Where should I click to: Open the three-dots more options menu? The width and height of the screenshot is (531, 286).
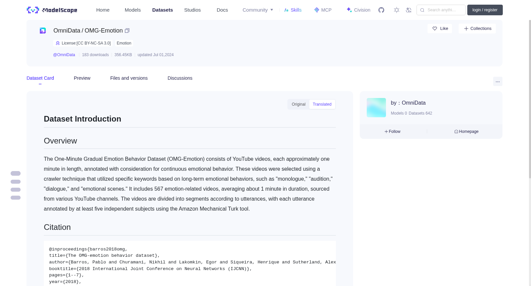coord(498,81)
